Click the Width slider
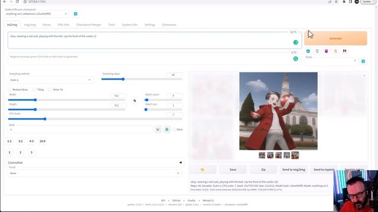 point(67,100)
